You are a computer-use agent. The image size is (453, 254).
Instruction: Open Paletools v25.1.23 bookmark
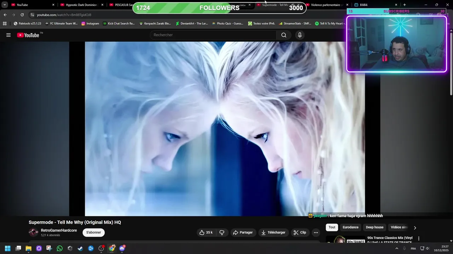(x=27, y=24)
